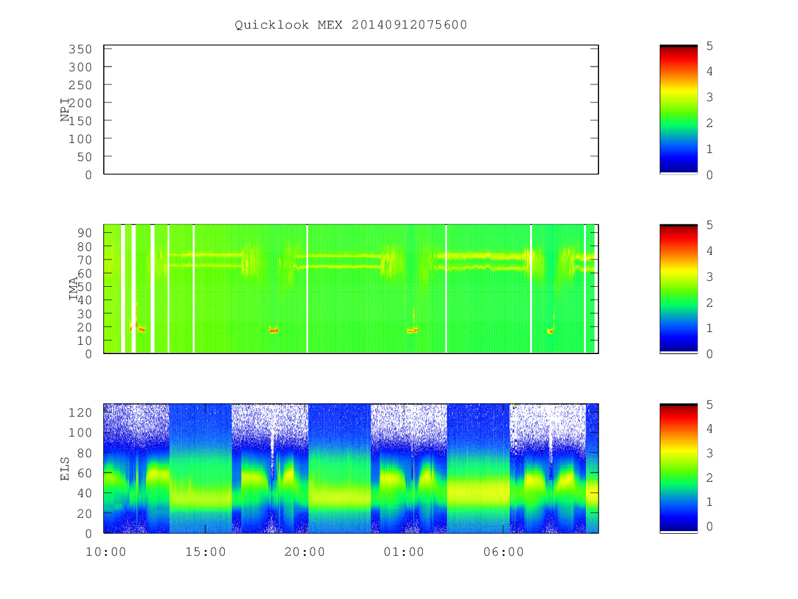Click the 20 tick on ELS axis
798x599 pixels.
coord(84,513)
